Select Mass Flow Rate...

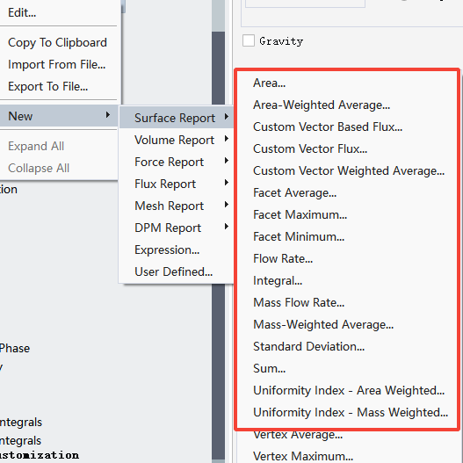click(x=299, y=302)
